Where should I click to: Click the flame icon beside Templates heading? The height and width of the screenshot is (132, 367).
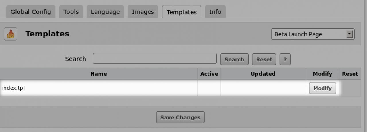[x=11, y=34]
